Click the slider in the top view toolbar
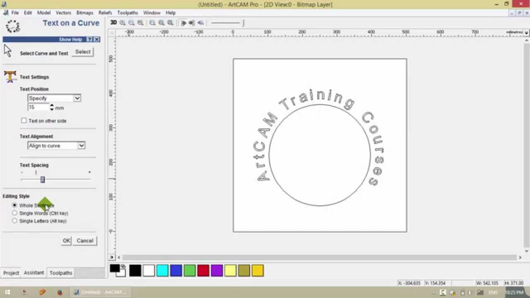530x298 pixels. pyautogui.click(x=228, y=23)
